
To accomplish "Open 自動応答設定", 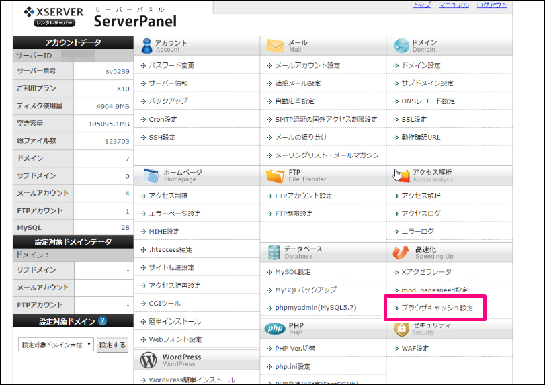I will tap(295, 101).
